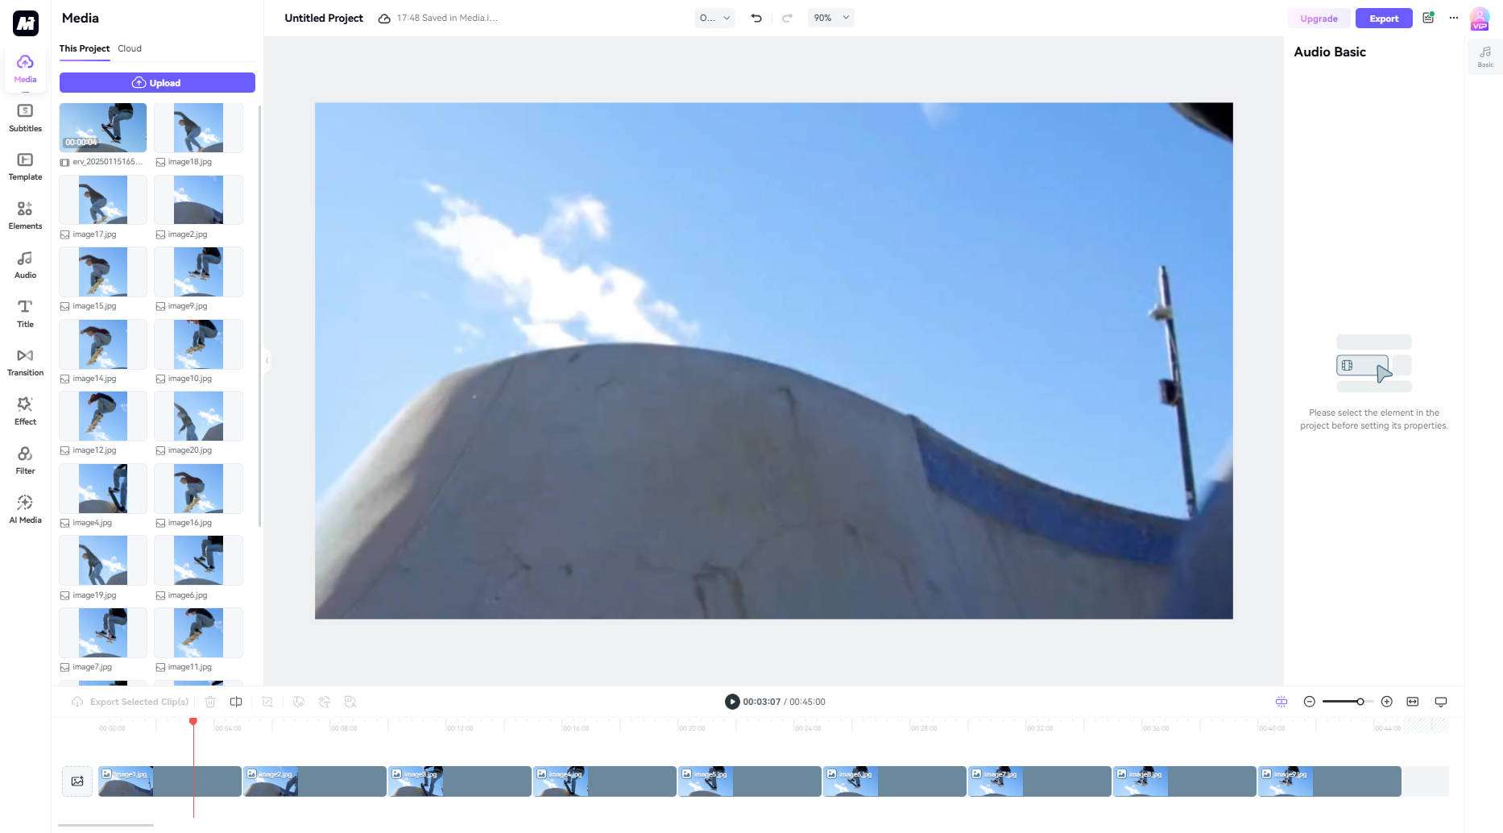The width and height of the screenshot is (1503, 833).
Task: Select the image15.jpg thumbnail
Action: click(103, 271)
